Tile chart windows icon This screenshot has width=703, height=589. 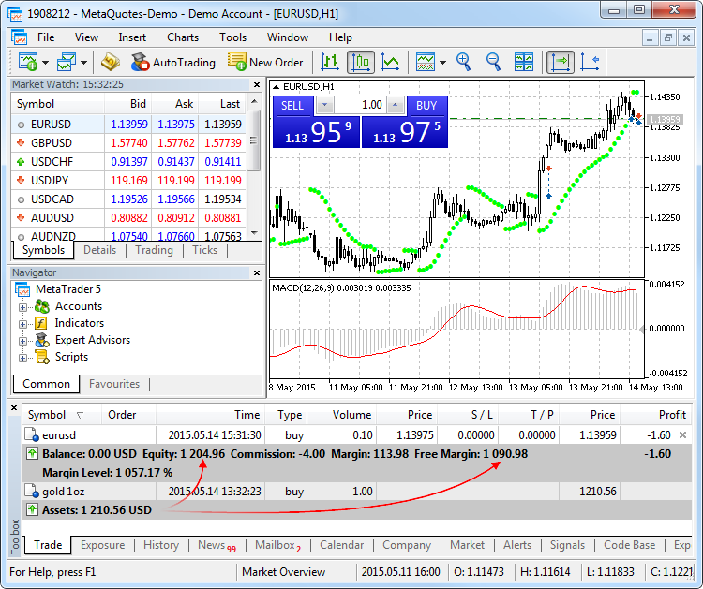[524, 62]
